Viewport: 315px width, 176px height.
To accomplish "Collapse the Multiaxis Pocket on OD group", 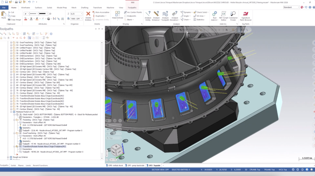I will (11, 112).
